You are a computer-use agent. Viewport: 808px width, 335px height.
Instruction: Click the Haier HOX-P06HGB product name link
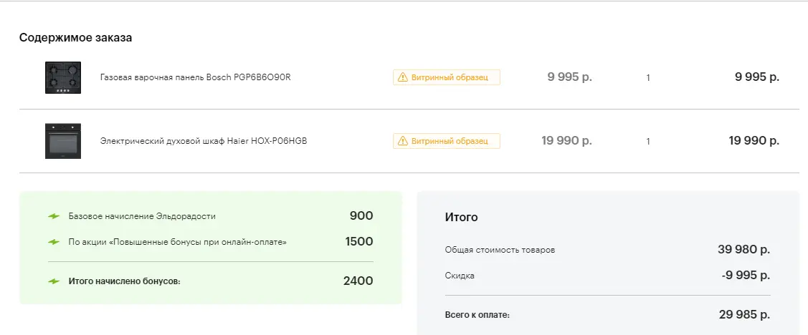[204, 141]
